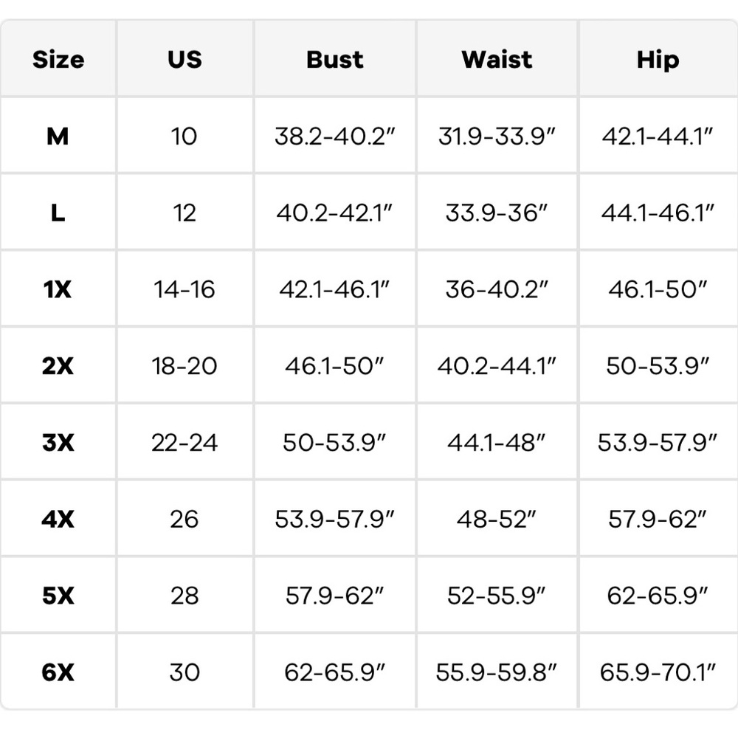
Task: Select the 3X size label
Action: (58, 443)
